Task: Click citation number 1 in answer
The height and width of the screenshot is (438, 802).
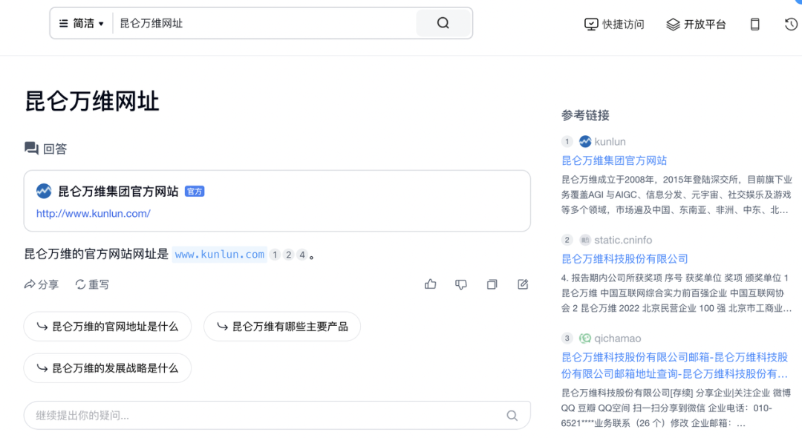Action: (275, 255)
